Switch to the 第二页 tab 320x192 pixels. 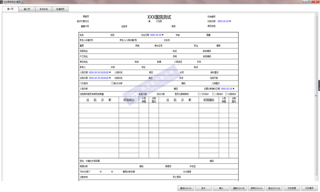pyautogui.click(x=27, y=9)
